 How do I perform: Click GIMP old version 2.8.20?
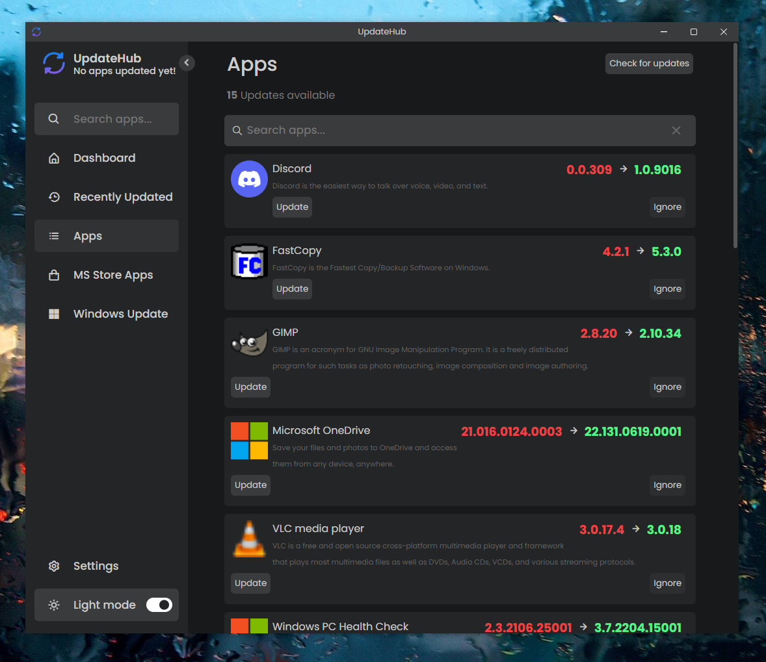[x=598, y=334]
